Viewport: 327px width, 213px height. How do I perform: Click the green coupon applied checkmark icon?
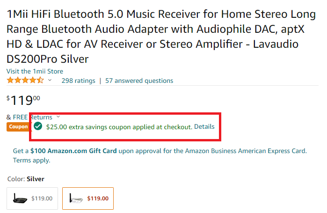(x=38, y=126)
